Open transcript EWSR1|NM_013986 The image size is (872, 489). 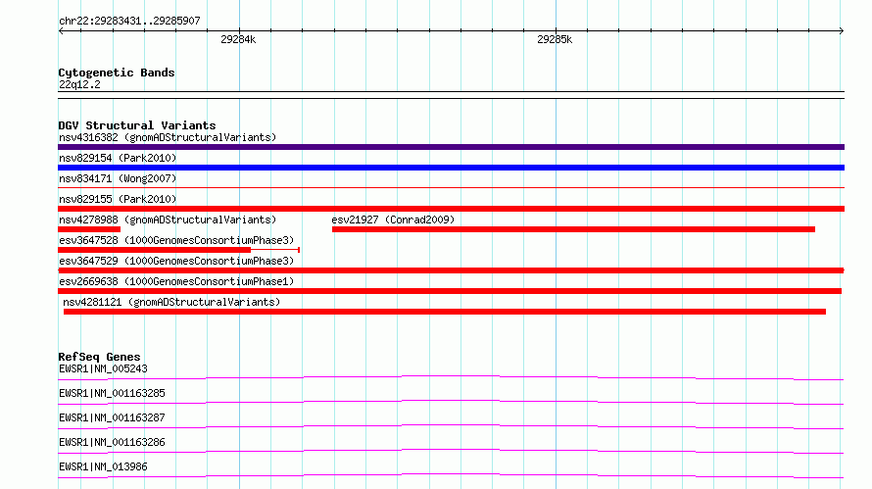click(x=103, y=466)
